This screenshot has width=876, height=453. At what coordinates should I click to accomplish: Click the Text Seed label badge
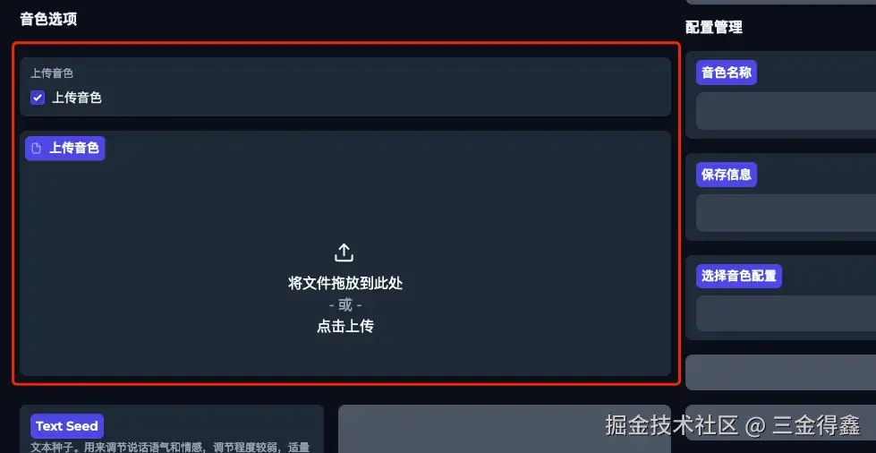(67, 426)
